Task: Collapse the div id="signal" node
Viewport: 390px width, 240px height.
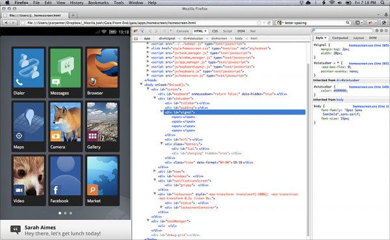Action: pos(161,112)
